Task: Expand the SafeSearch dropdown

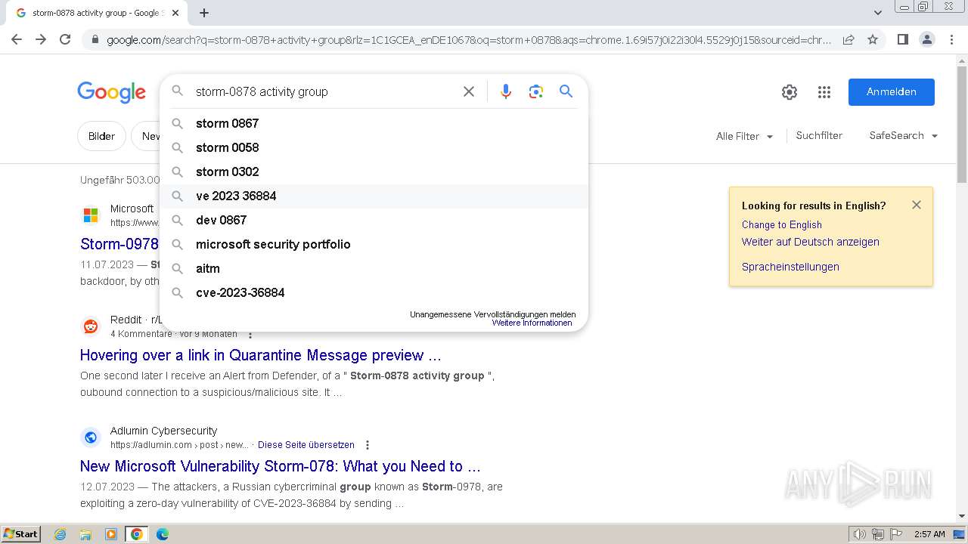Action: point(904,136)
